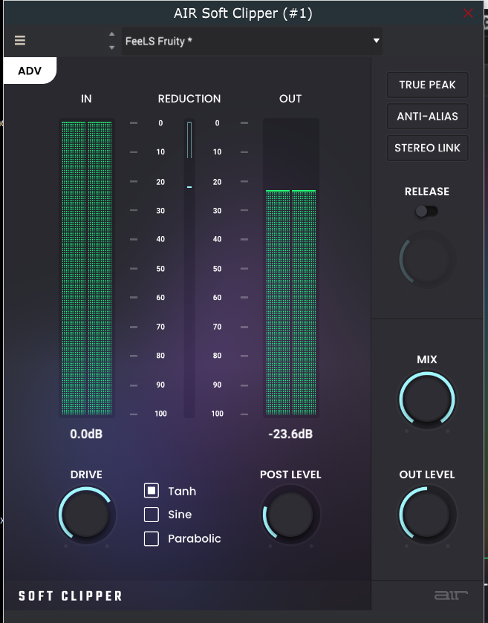Image resolution: width=488 pixels, height=623 pixels.
Task: Open the FeeLS Fruity preset dropdown
Action: (x=252, y=41)
